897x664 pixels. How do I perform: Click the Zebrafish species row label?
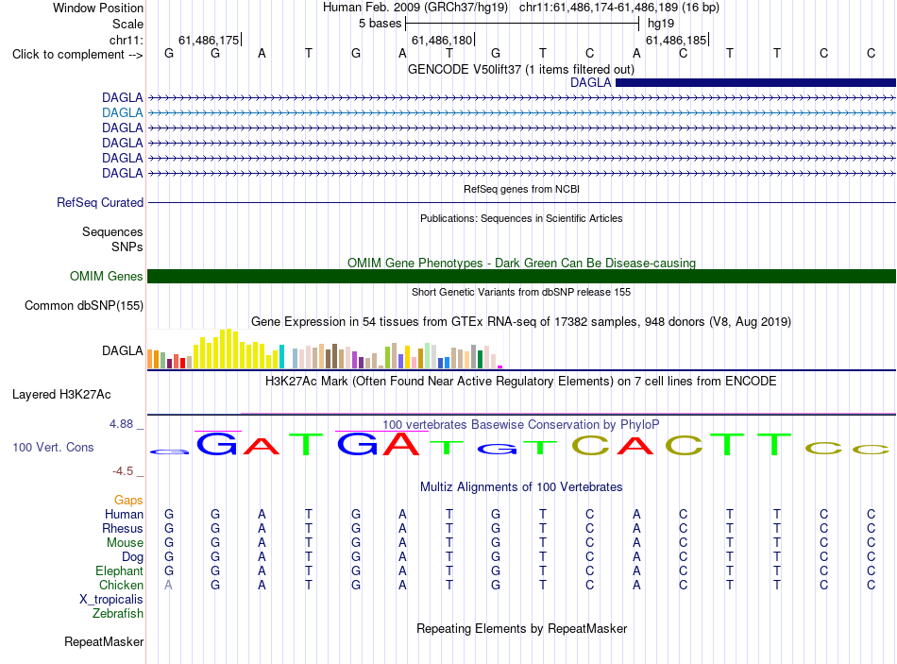(118, 614)
